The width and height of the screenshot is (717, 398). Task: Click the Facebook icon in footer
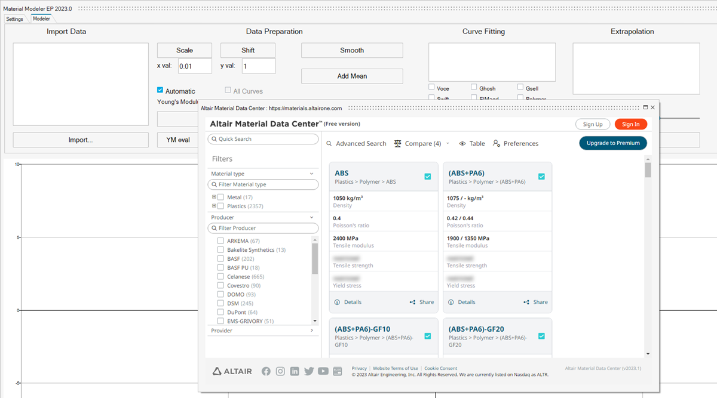[266, 371]
